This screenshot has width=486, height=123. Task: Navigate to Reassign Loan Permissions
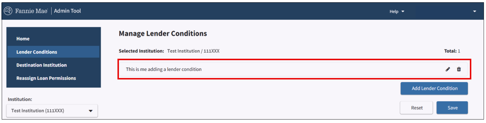(46, 78)
